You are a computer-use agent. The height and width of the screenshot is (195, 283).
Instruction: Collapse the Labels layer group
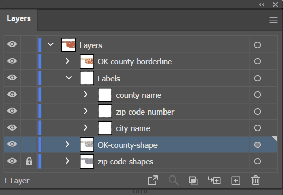pos(69,78)
